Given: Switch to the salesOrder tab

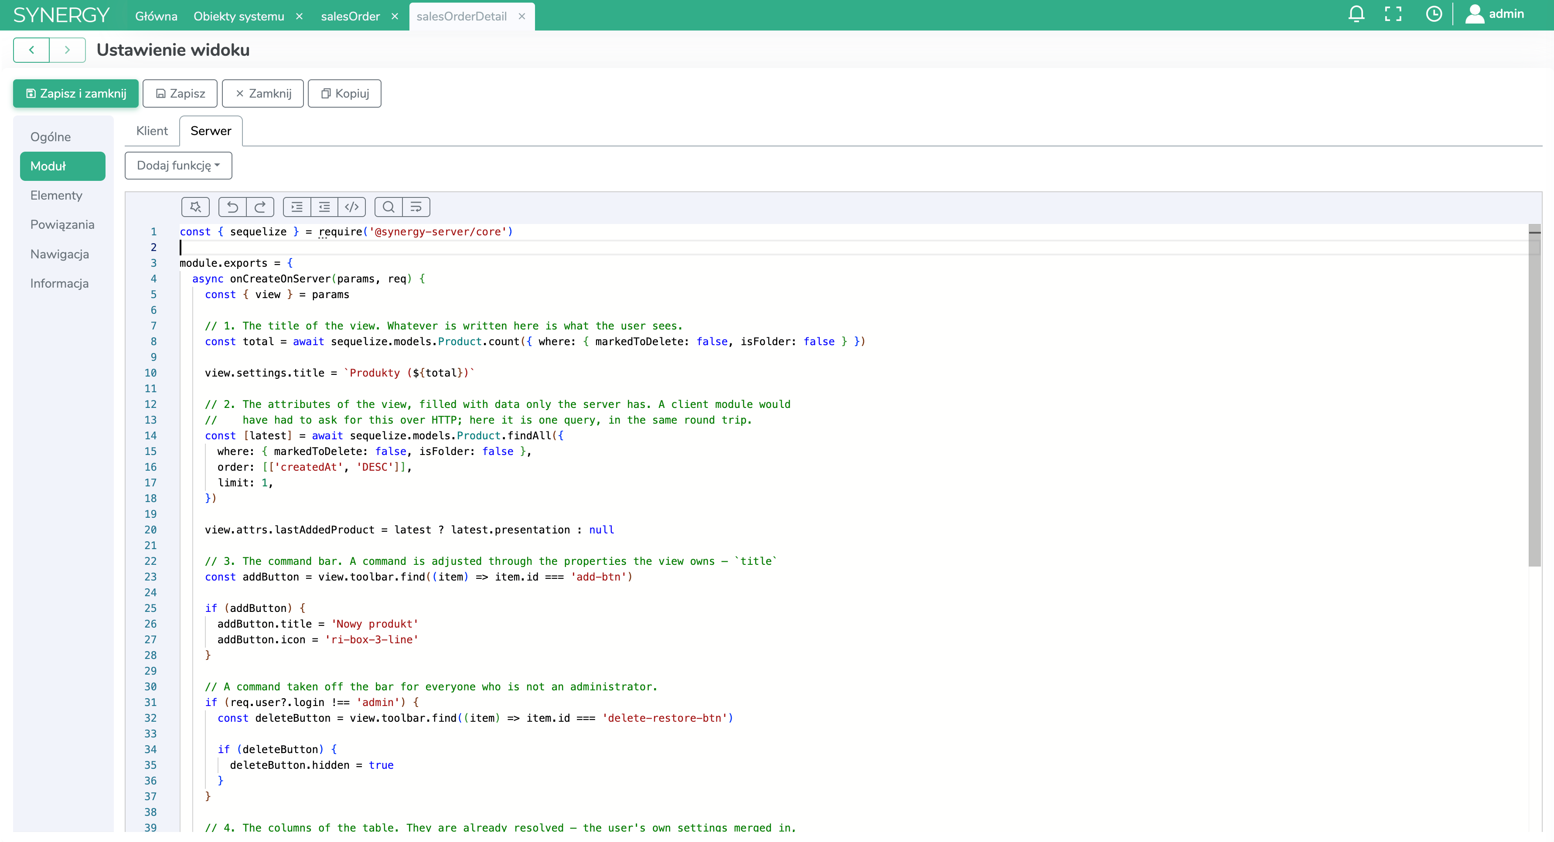Looking at the screenshot, I should click(x=351, y=16).
